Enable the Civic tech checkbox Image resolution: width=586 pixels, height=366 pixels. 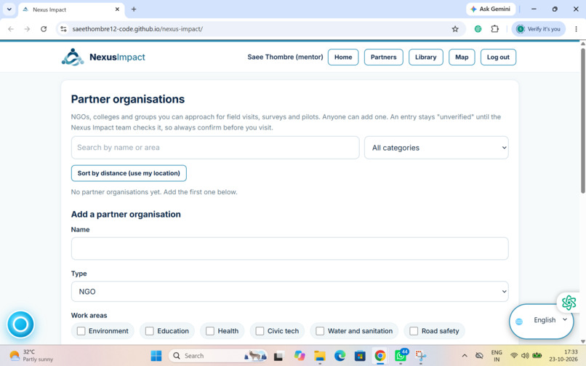(x=260, y=331)
